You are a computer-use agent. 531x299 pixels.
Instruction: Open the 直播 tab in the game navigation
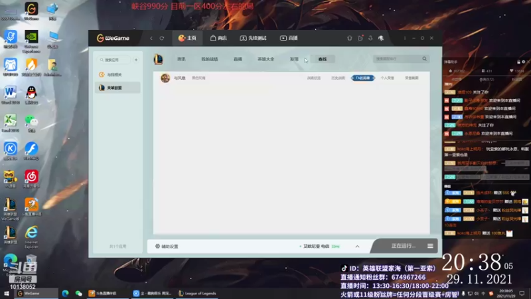click(238, 59)
